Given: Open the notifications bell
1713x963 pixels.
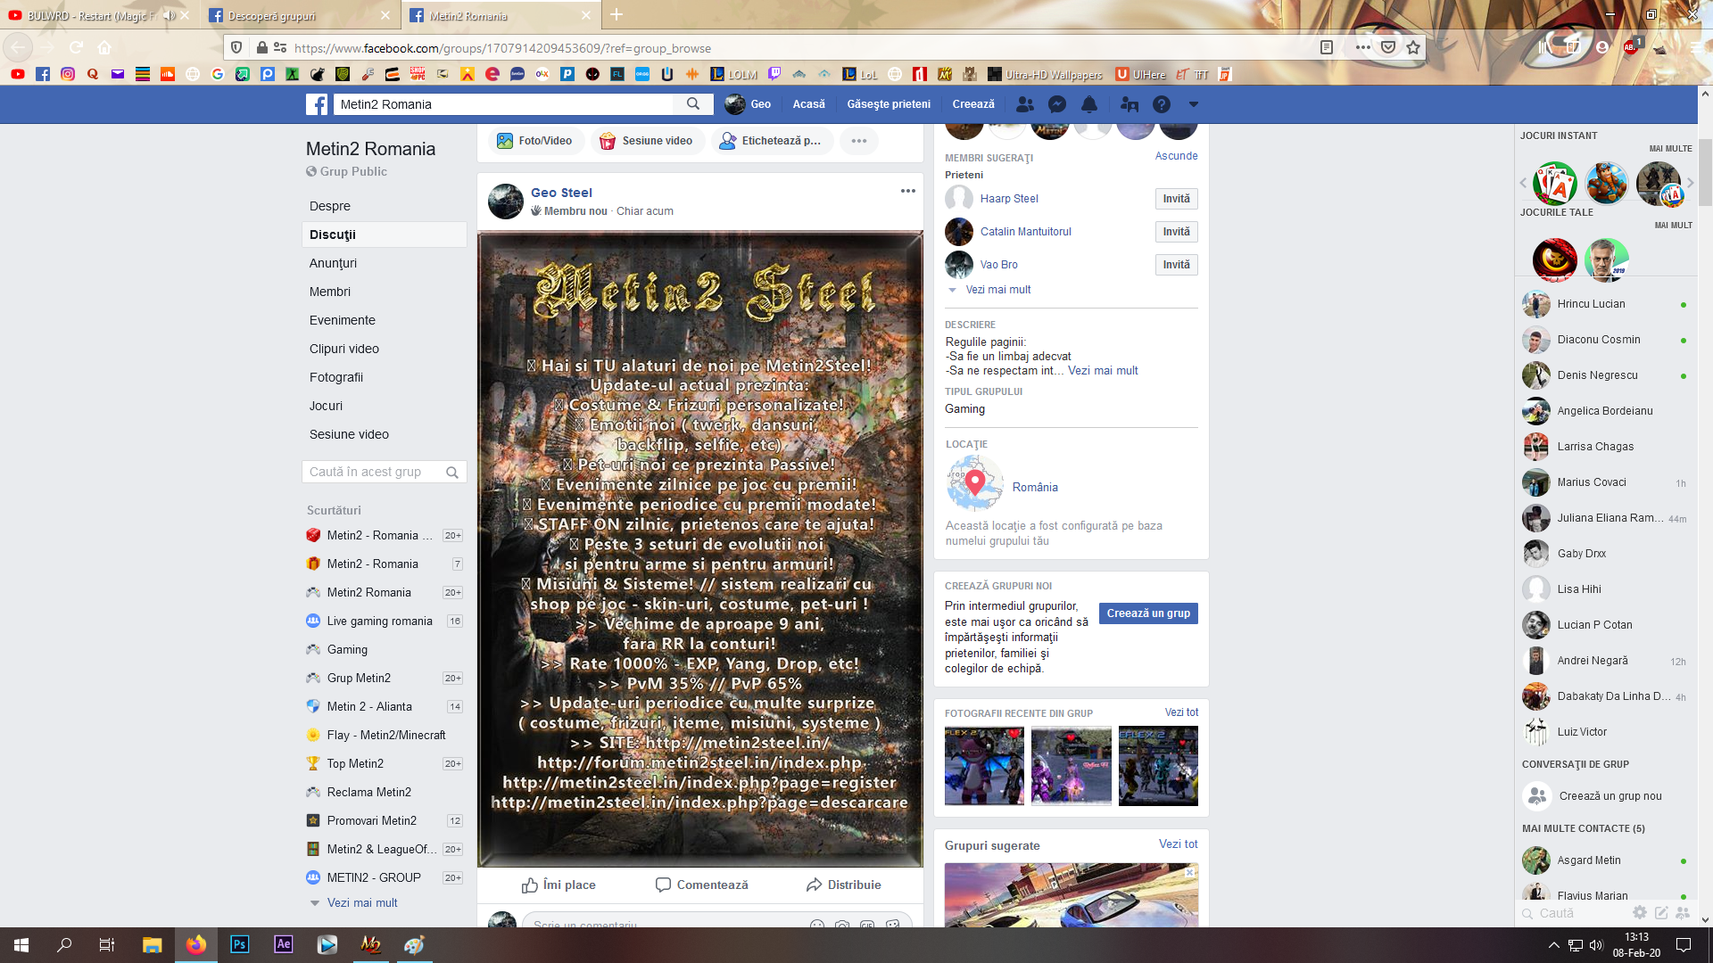Looking at the screenshot, I should [x=1089, y=104].
